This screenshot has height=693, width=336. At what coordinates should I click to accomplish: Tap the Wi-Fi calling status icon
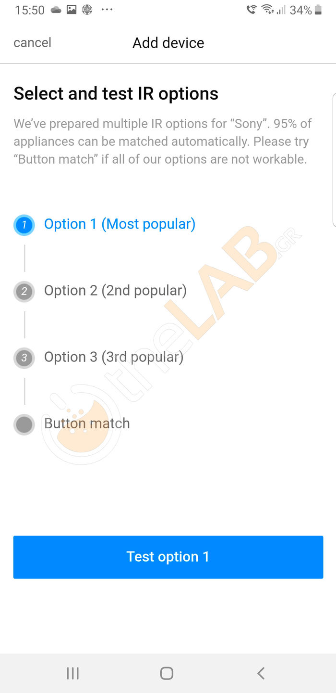point(251,10)
